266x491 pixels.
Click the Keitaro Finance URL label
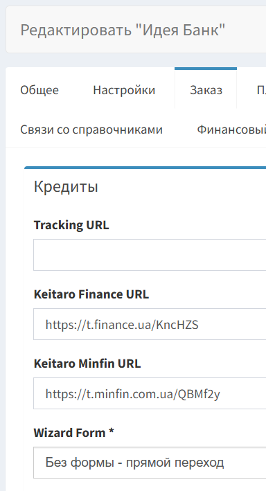[91, 294]
